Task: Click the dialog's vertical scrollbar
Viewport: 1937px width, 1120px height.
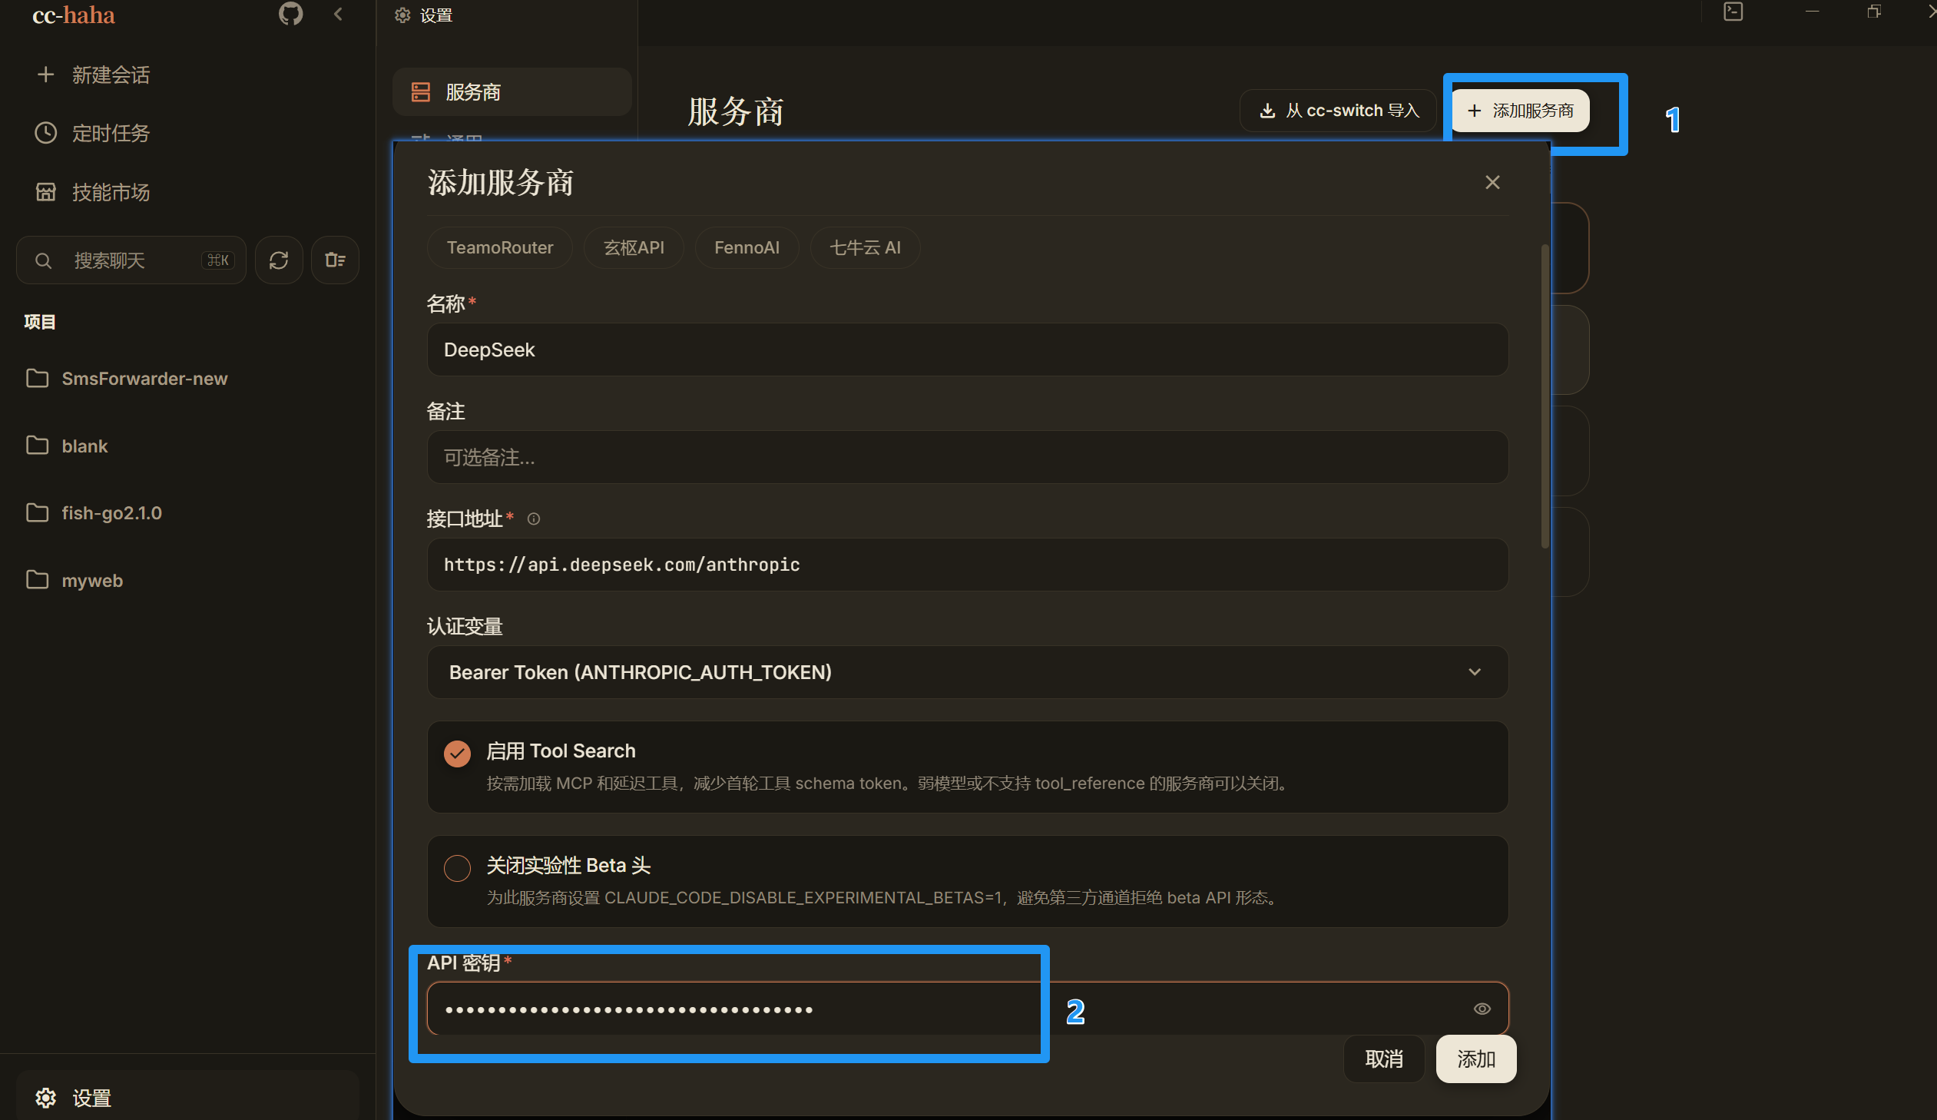Action: (1545, 396)
